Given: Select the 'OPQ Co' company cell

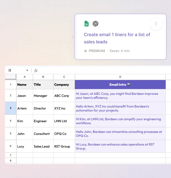Looking at the screenshot, I should pos(64,133).
